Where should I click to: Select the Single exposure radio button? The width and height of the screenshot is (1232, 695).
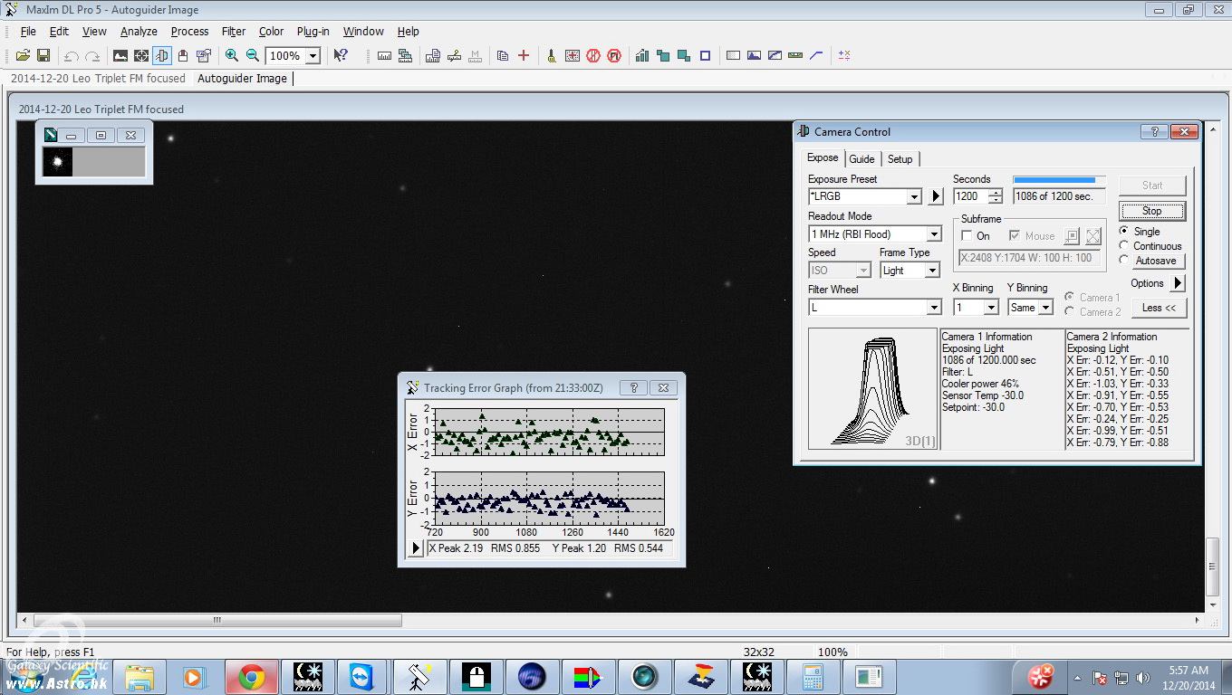coord(1124,232)
